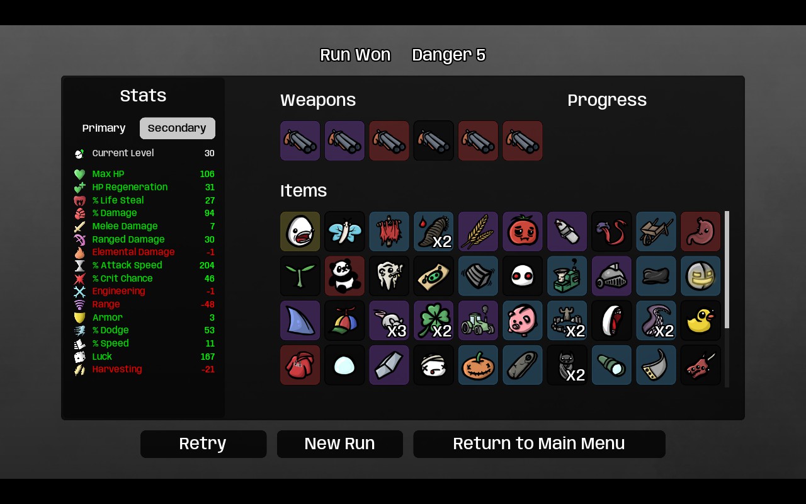806x504 pixels.
Task: Click the blue butterfly item icon
Action: coord(344,231)
